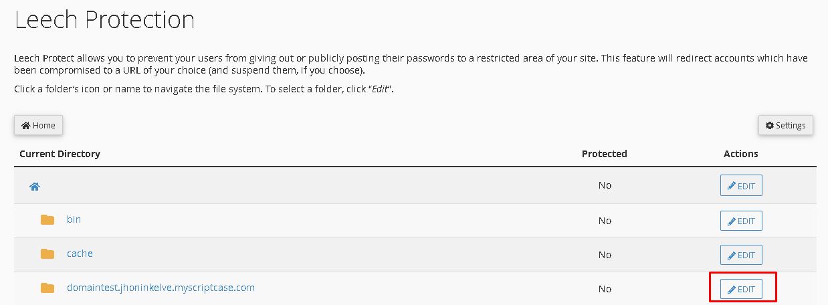The width and height of the screenshot is (828, 305).
Task: Click the Actions column header
Action: pyautogui.click(x=741, y=154)
